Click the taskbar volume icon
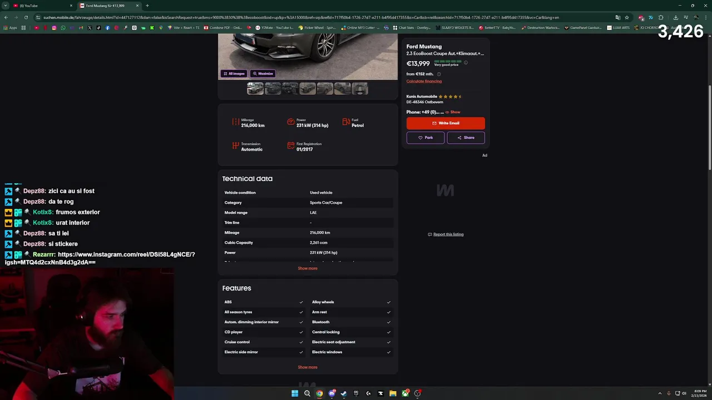Image resolution: width=712 pixels, height=400 pixels. coord(684,393)
